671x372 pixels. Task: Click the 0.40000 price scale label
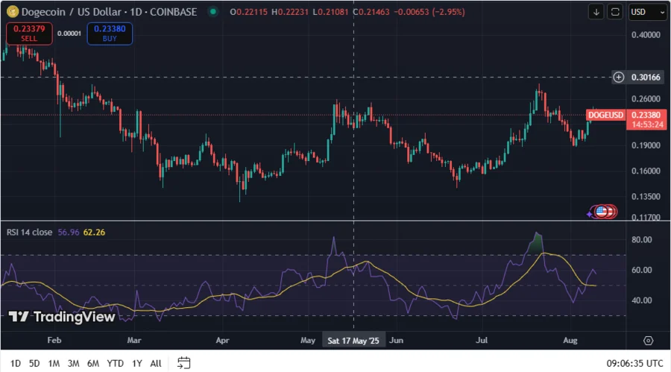(x=646, y=35)
